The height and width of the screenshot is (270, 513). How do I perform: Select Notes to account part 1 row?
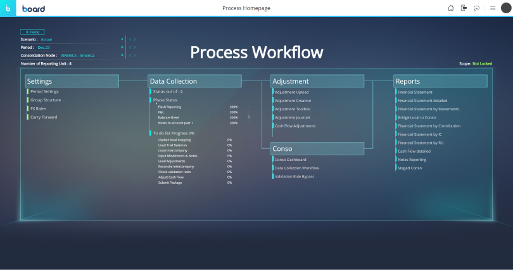pyautogui.click(x=198, y=123)
